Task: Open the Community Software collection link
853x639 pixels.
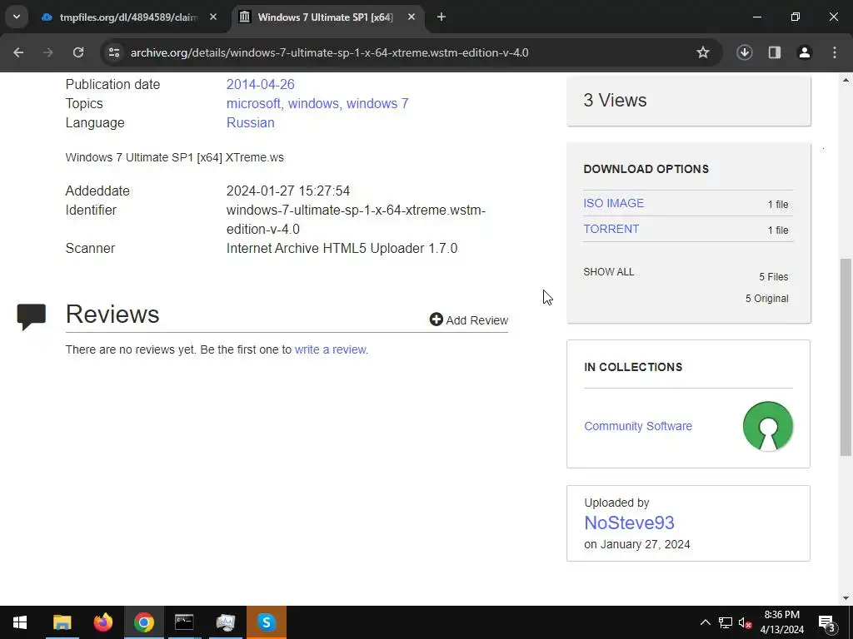Action: pyautogui.click(x=637, y=426)
